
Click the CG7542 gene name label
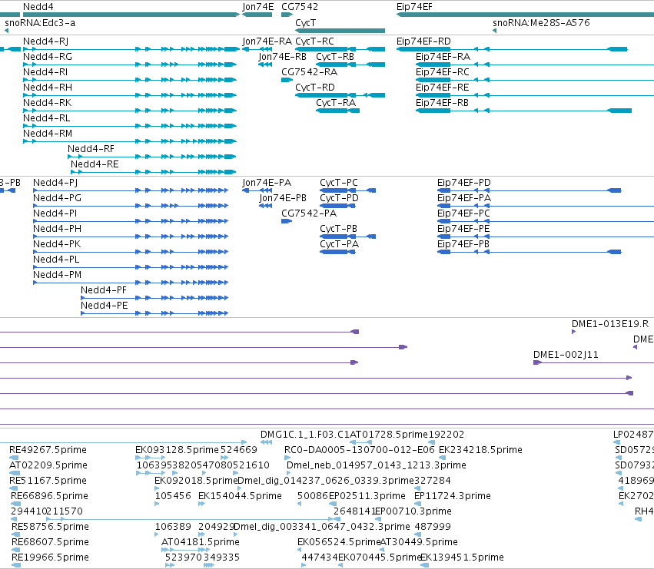pyautogui.click(x=300, y=7)
